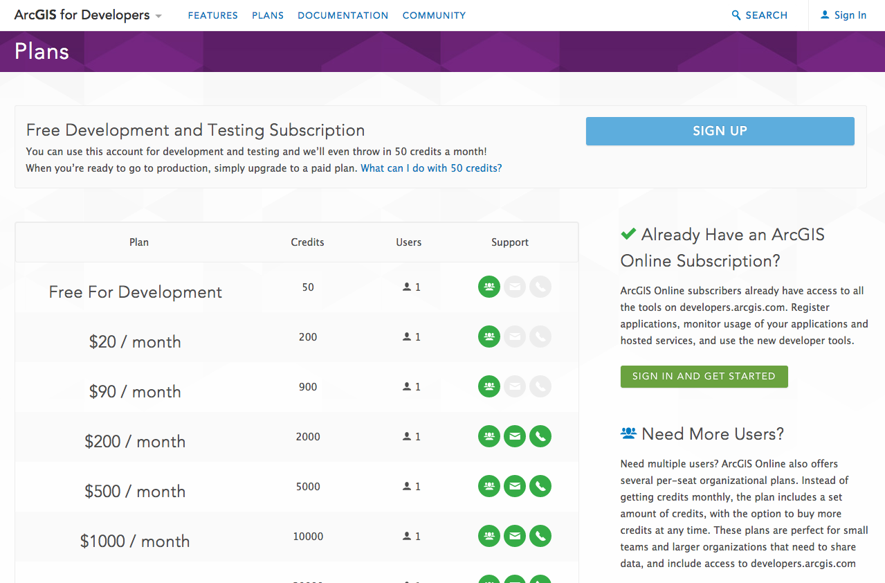Click the search magnifier icon
885x583 pixels.
736,15
